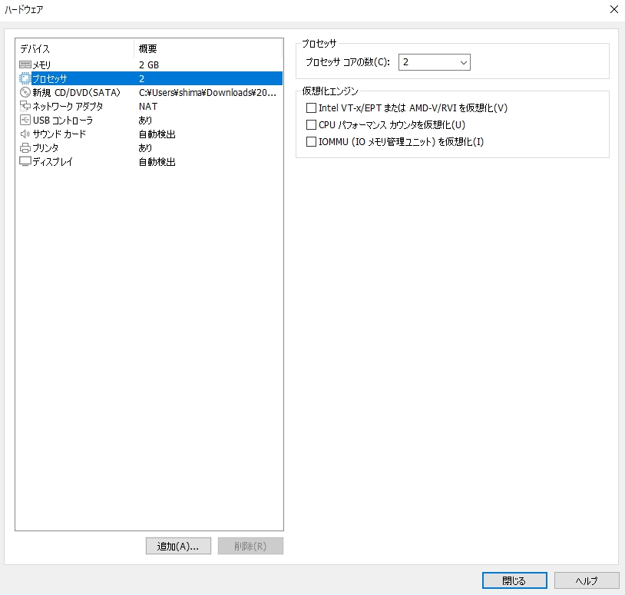Click the USB controller (USB コントローラ) icon
625x595 pixels.
point(25,120)
